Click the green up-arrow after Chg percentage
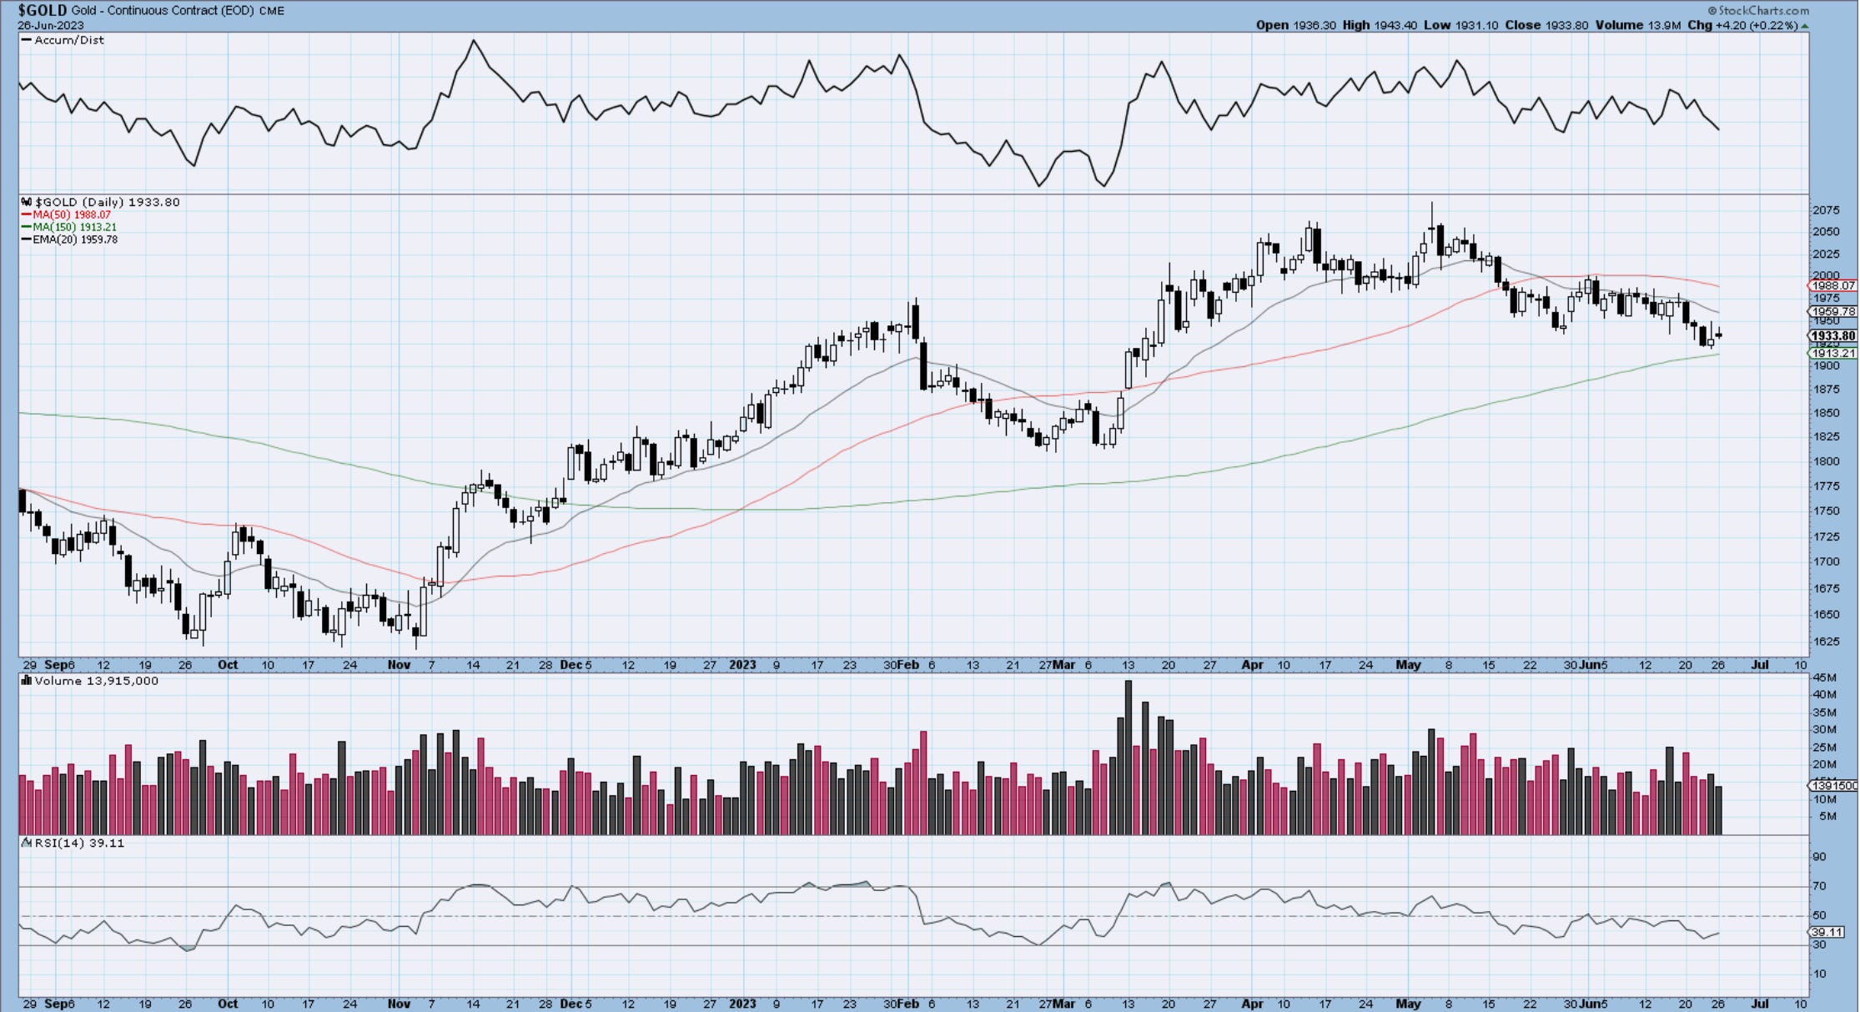The width and height of the screenshot is (1860, 1012). coord(1804,26)
